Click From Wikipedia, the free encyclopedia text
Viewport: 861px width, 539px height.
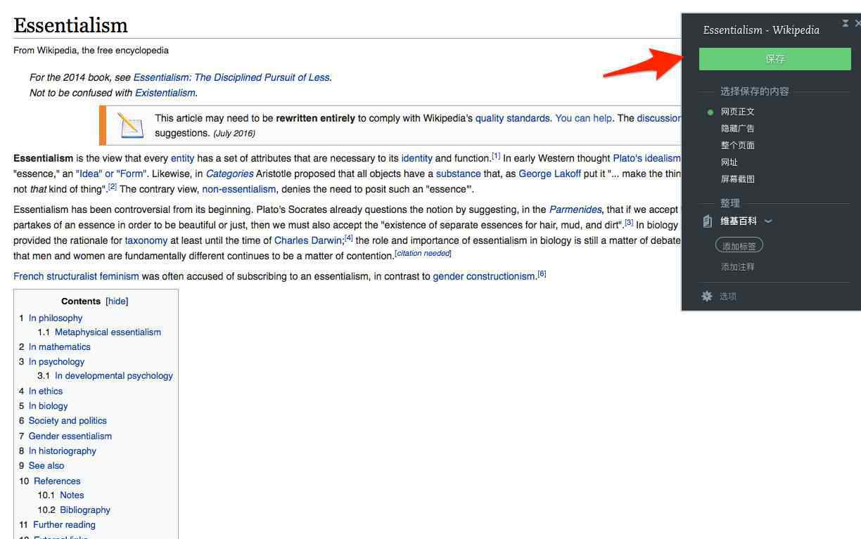(91, 51)
